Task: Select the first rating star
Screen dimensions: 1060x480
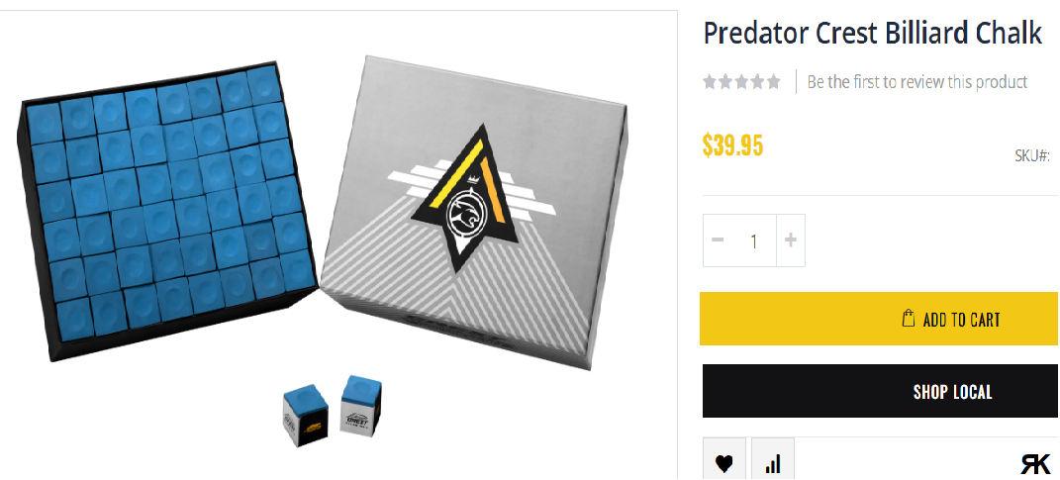Action: point(710,82)
